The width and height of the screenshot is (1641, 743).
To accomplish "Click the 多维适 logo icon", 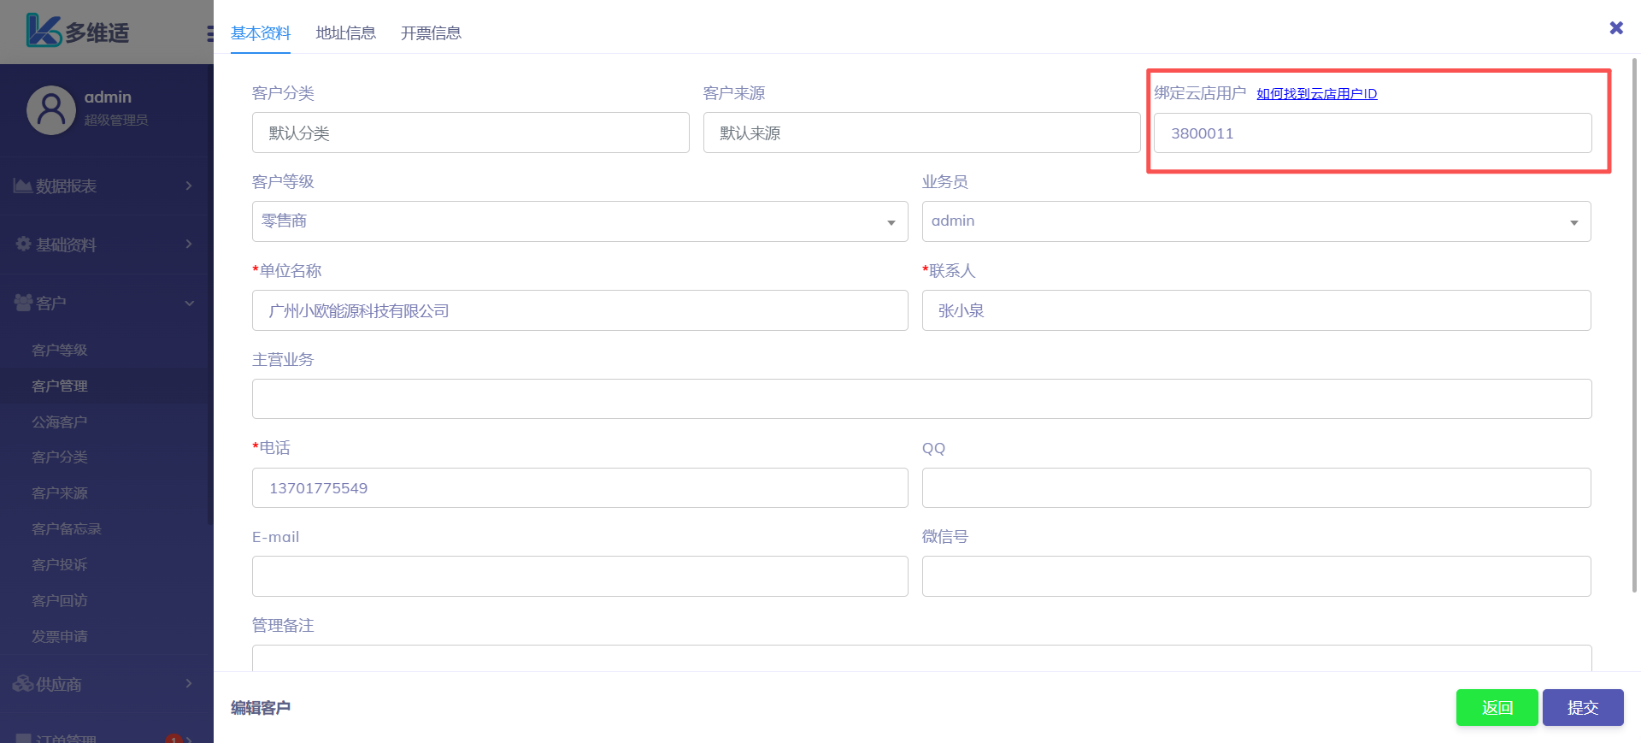I will pos(43,32).
